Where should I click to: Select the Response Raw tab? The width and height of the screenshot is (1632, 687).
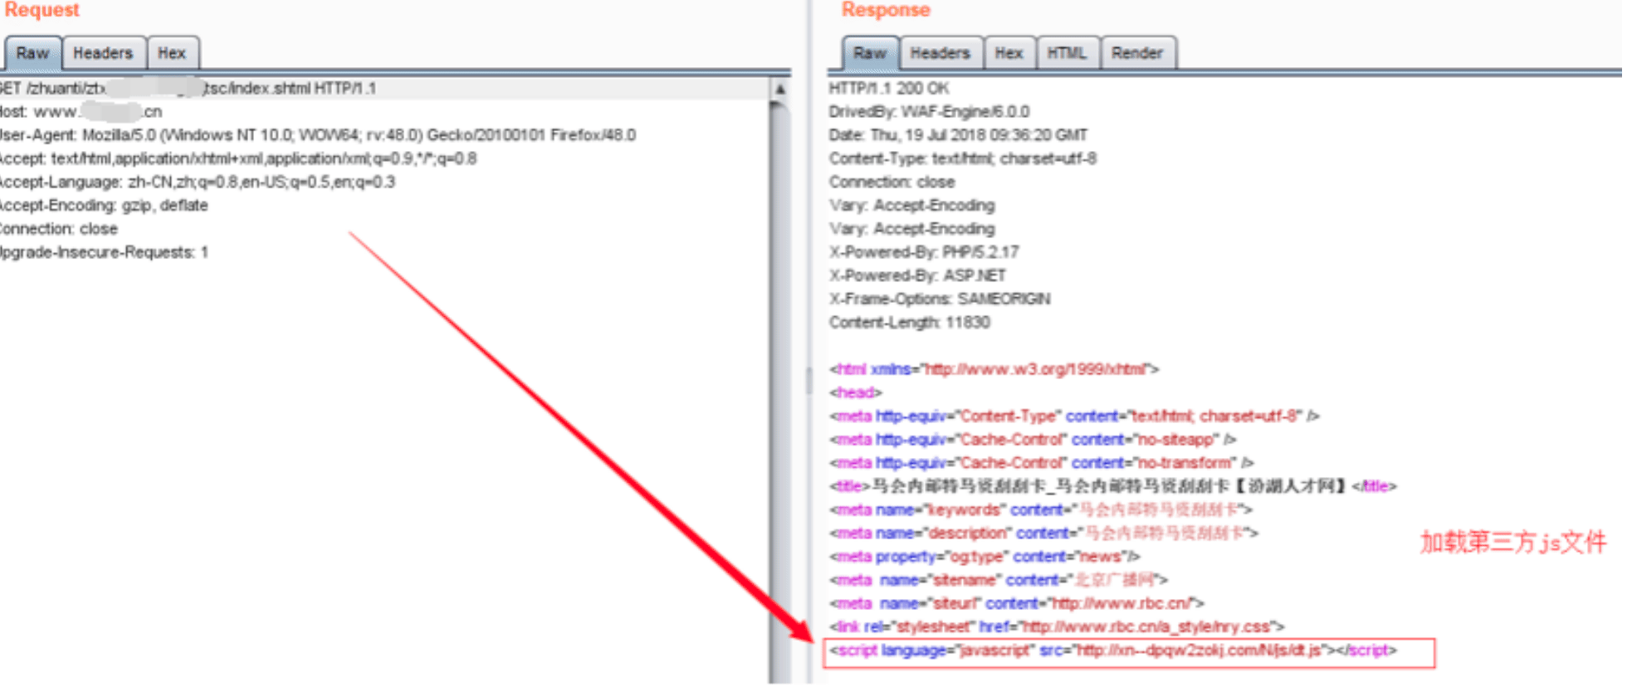coord(870,53)
